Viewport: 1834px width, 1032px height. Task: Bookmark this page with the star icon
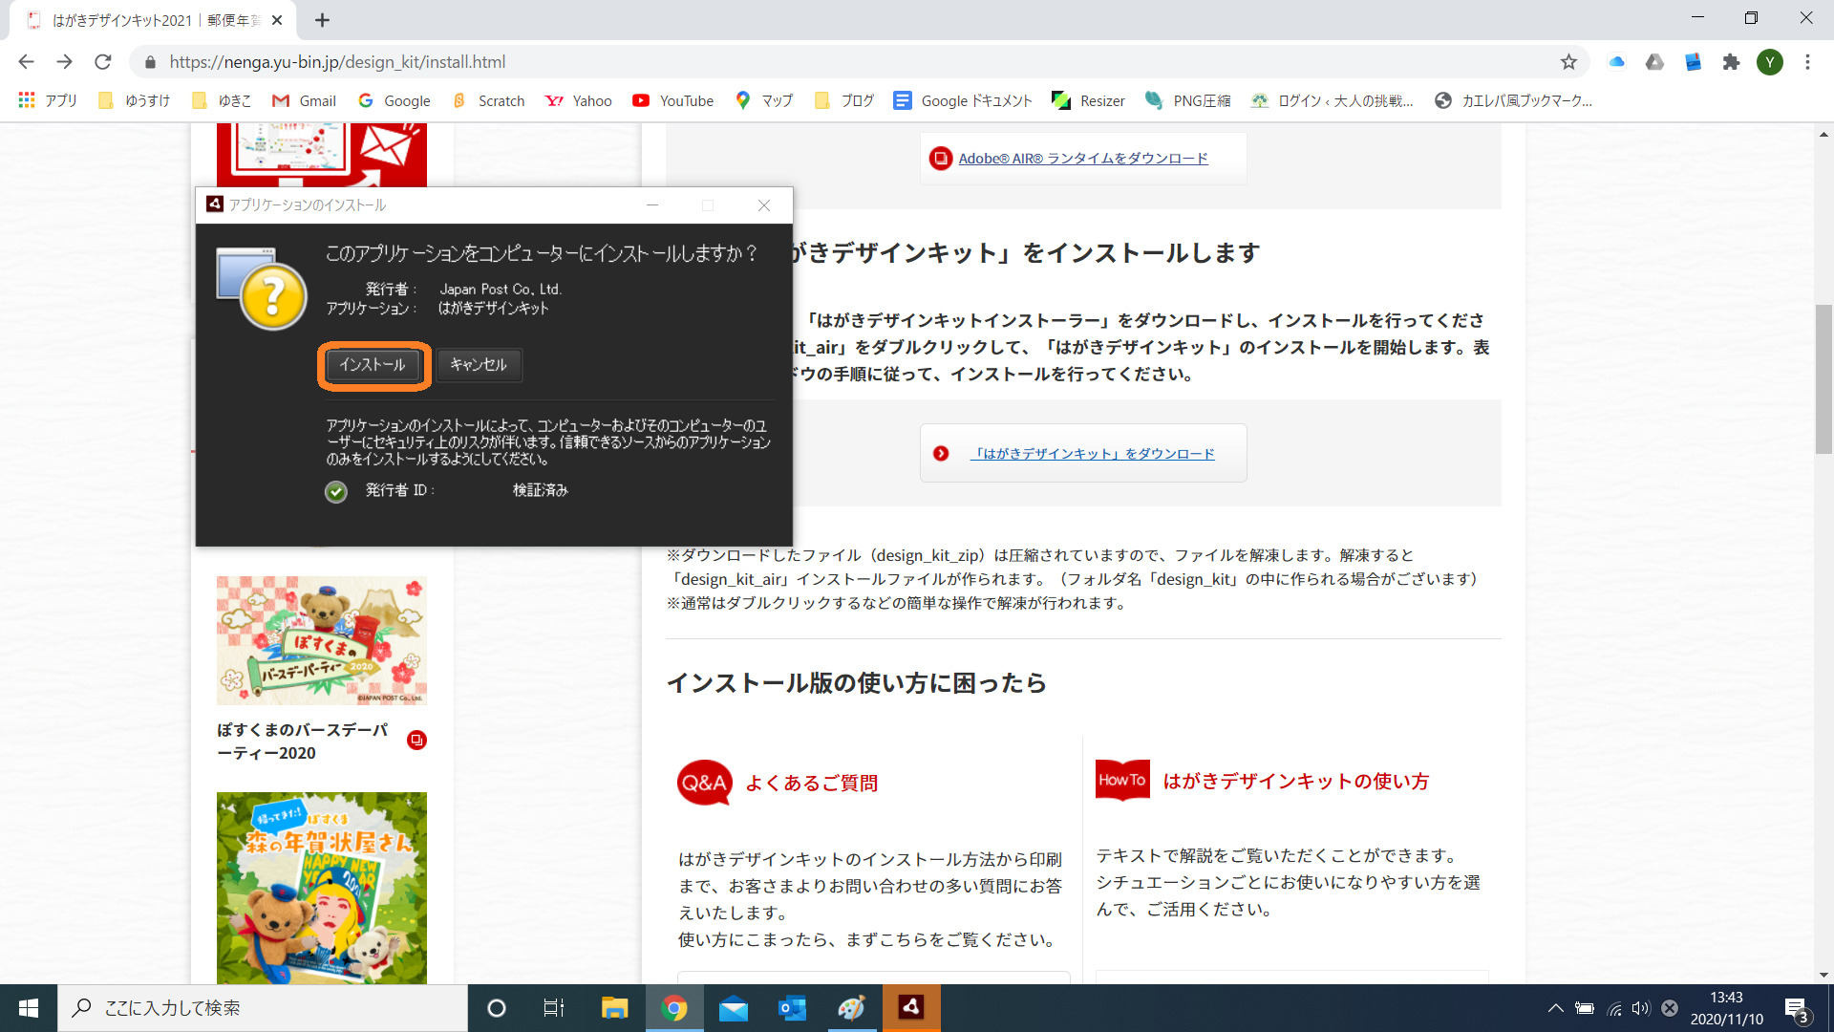1568,62
